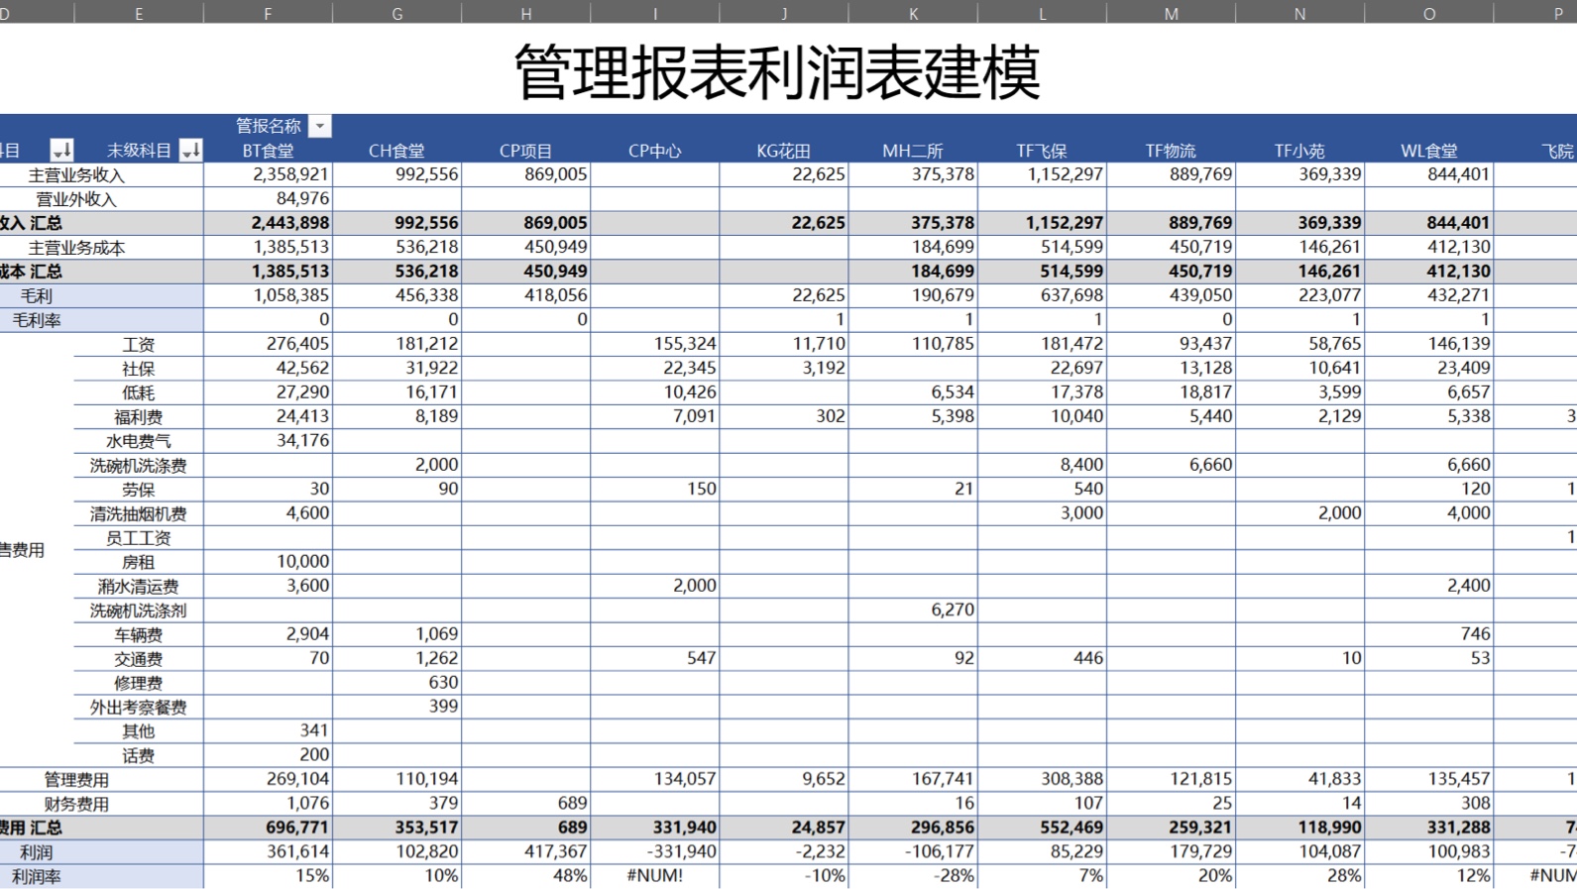Select the 工资 row label
This screenshot has height=889, width=1577.
[139, 345]
